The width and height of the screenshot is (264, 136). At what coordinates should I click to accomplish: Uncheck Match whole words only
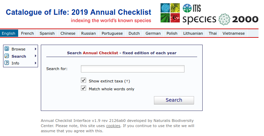click(84, 88)
